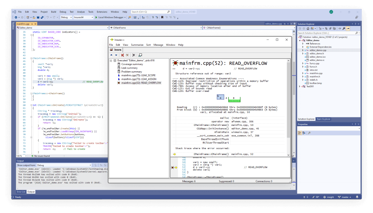Click the Visual Studio logo icon
This screenshot has width=373, height=213.
click(14, 12)
